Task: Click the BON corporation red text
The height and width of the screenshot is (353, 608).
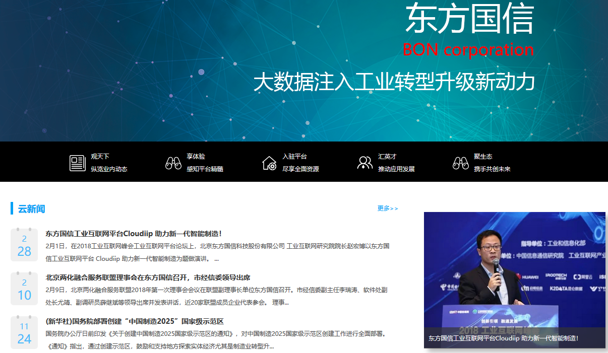Action: point(468,50)
